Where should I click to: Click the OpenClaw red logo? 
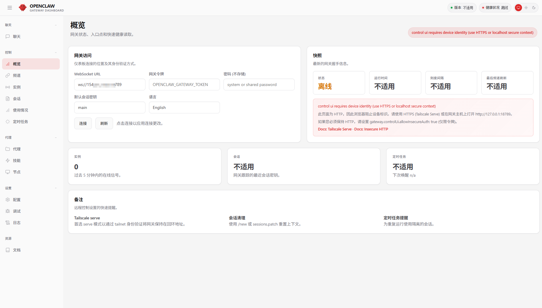click(23, 8)
